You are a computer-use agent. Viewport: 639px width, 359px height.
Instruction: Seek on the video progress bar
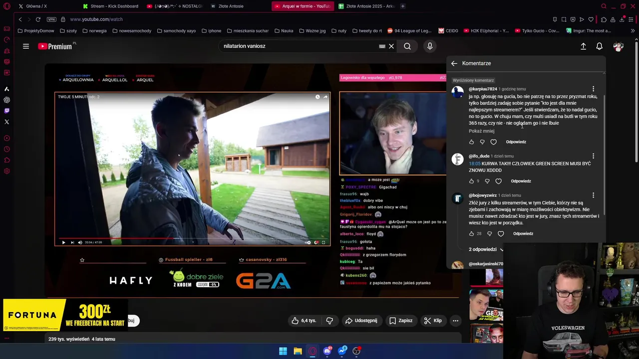192,238
